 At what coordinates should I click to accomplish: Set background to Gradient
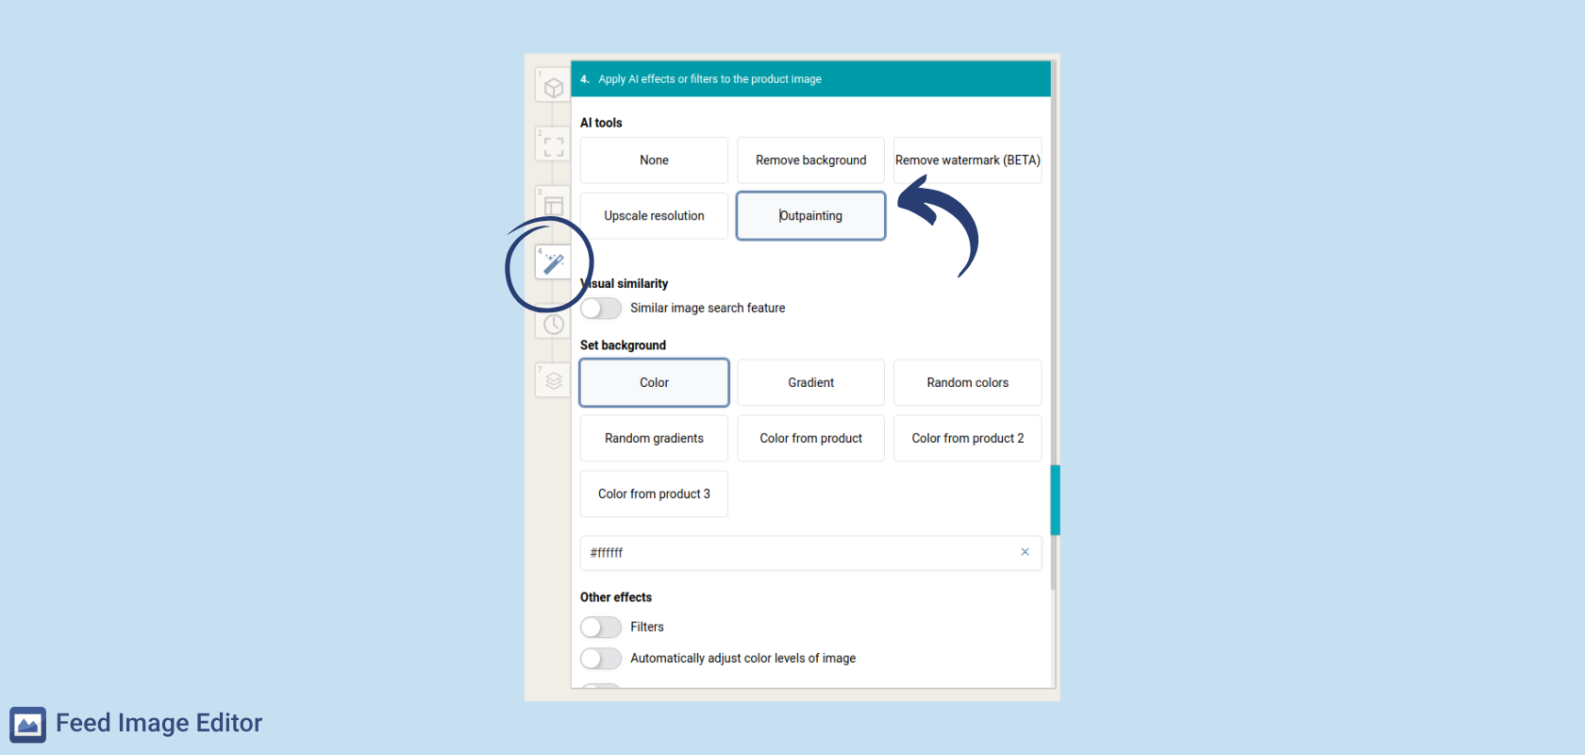pos(810,383)
